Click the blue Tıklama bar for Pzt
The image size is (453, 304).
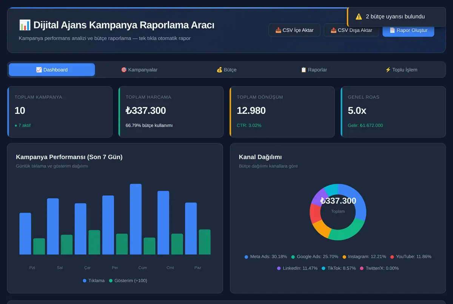(x=25, y=234)
